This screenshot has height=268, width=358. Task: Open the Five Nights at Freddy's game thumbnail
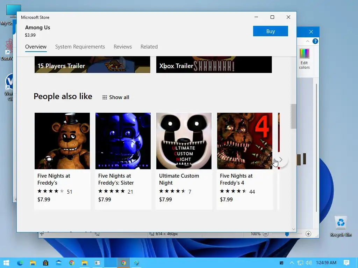point(62,141)
